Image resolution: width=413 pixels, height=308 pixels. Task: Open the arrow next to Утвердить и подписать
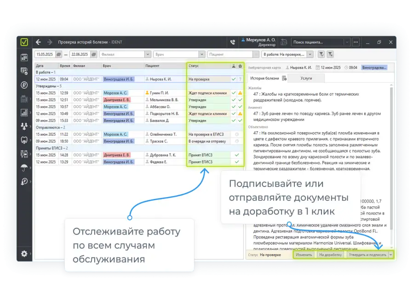point(391,255)
